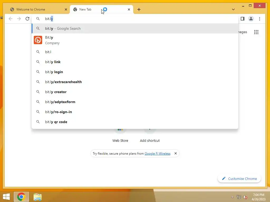This screenshot has height=202, width=270.
Task: Click the forward navigation arrow
Action: tap(19, 19)
